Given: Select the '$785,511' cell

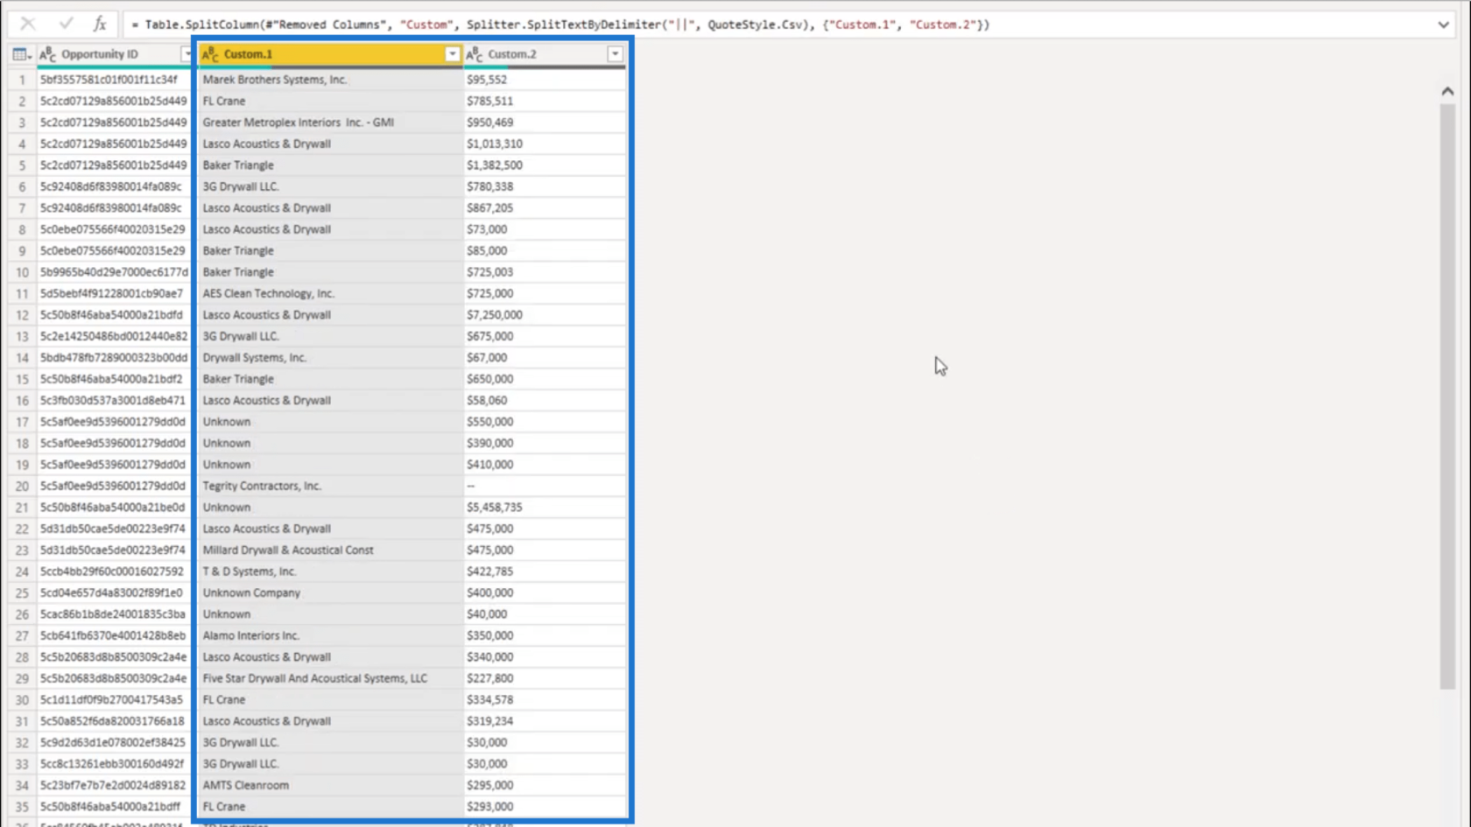Looking at the screenshot, I should coord(545,101).
